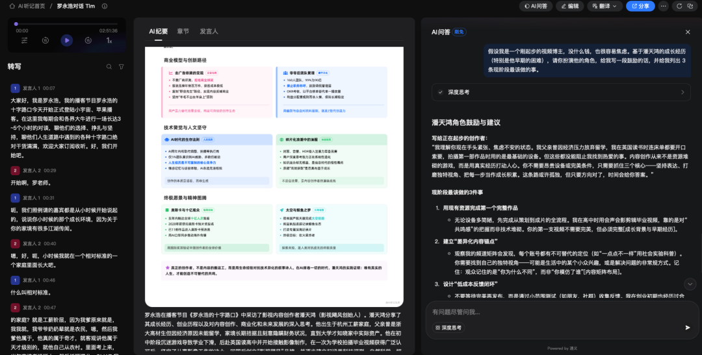
Task: Skip forward 15 seconds in audio
Action: click(88, 40)
